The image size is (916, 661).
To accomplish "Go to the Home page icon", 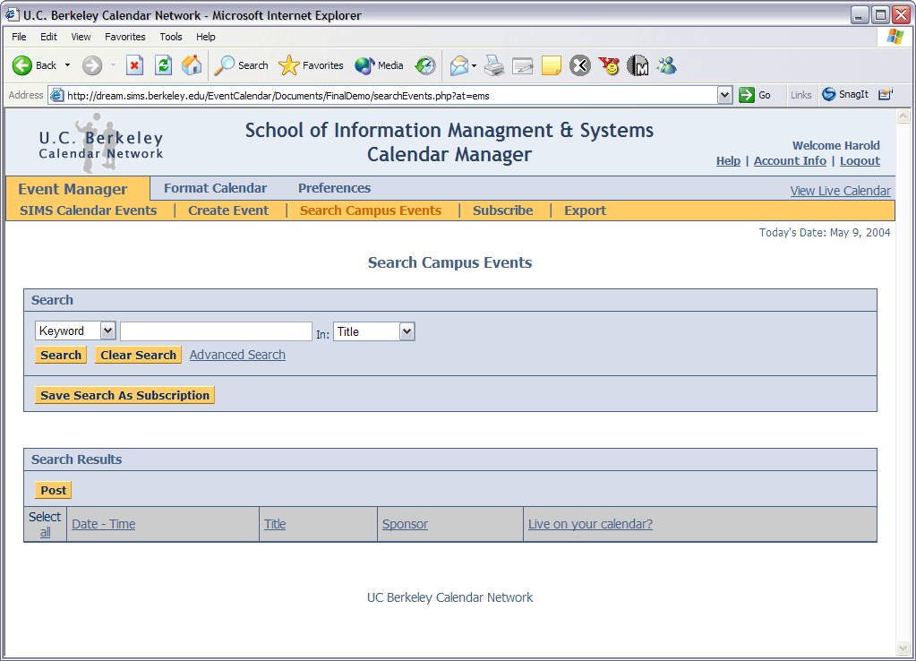I will pyautogui.click(x=191, y=65).
